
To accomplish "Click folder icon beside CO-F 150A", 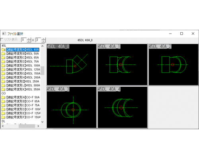I will tap(3, 117).
